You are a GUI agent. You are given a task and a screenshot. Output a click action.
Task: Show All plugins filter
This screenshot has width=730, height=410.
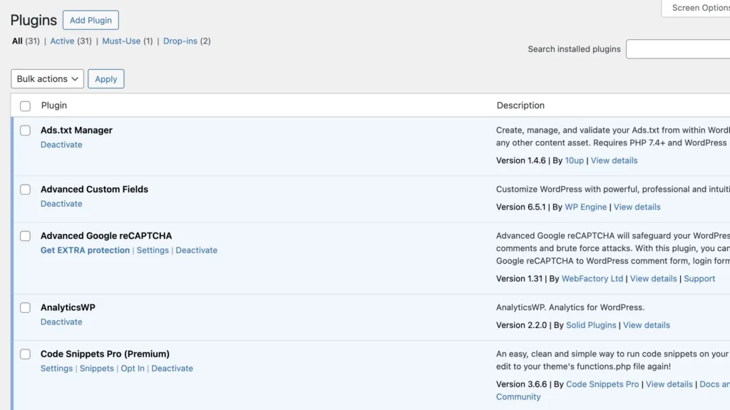(x=17, y=41)
